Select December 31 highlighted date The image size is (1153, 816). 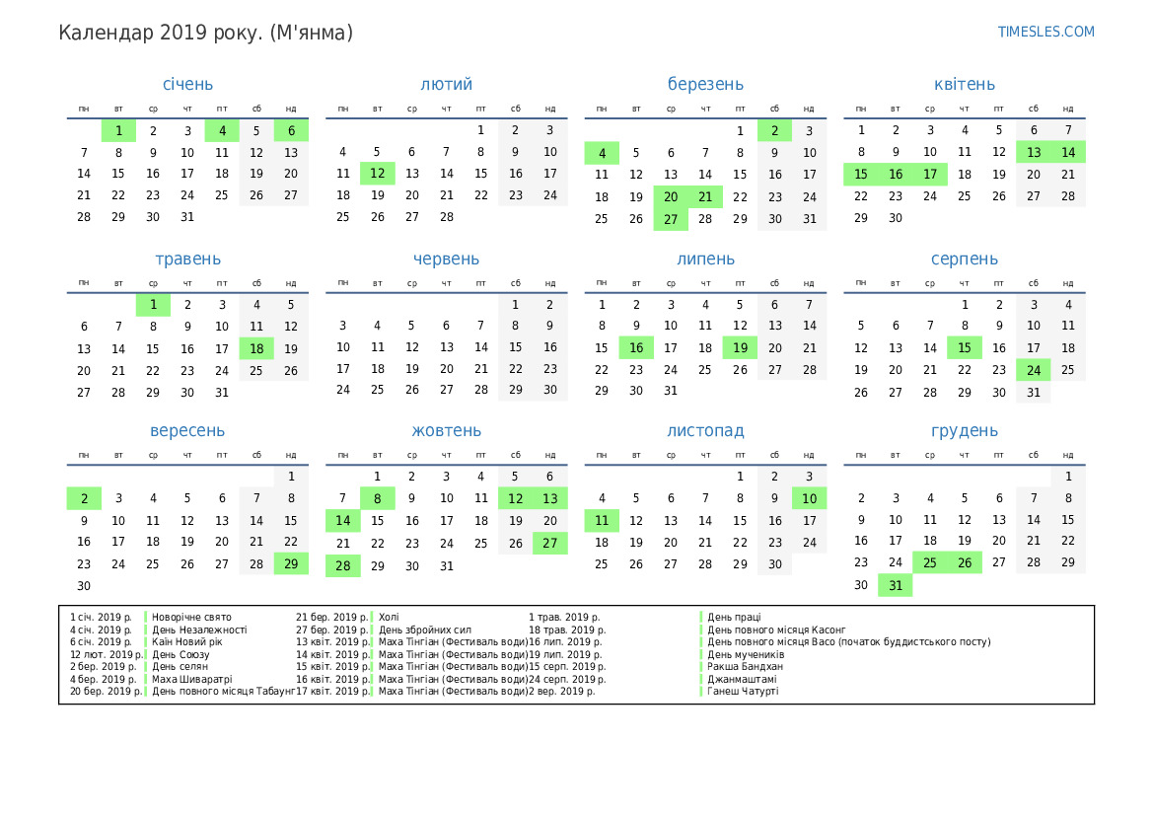click(x=896, y=586)
